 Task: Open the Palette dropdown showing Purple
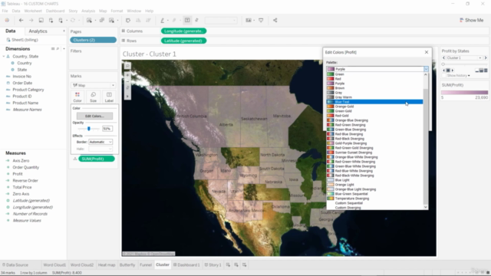[377, 69]
